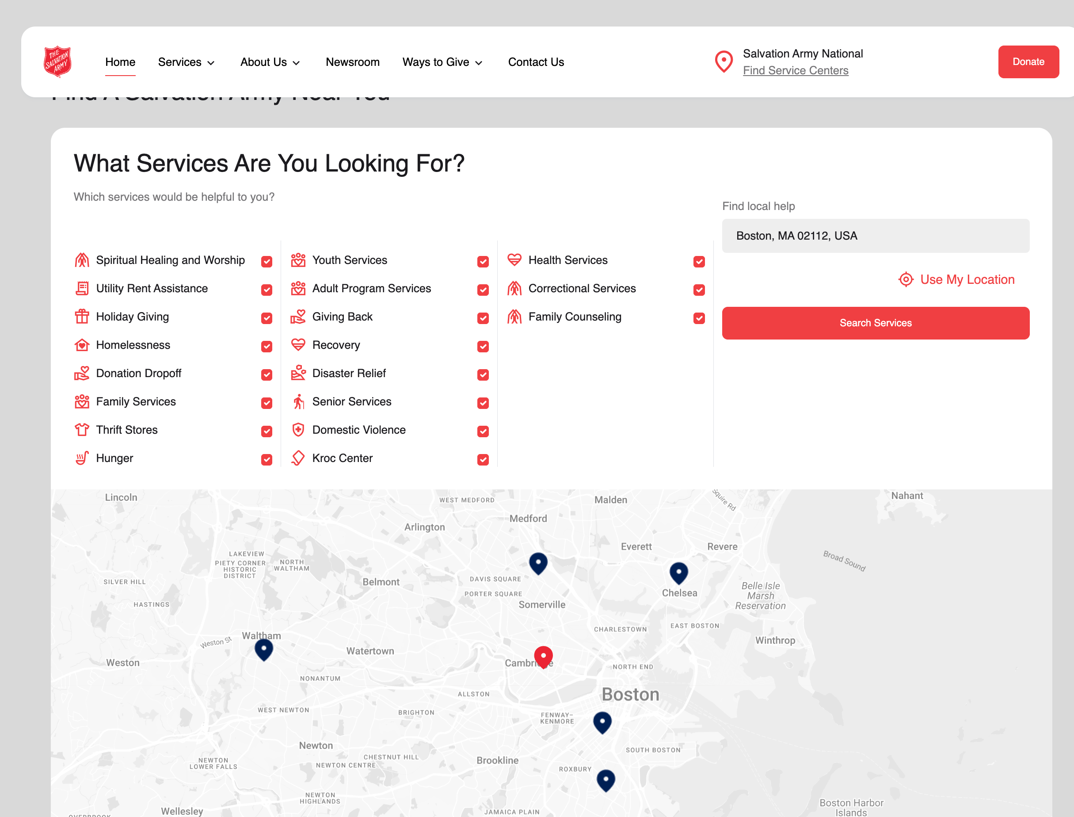This screenshot has width=1074, height=817.
Task: Follow the Find Service Centers link
Action: tap(796, 71)
